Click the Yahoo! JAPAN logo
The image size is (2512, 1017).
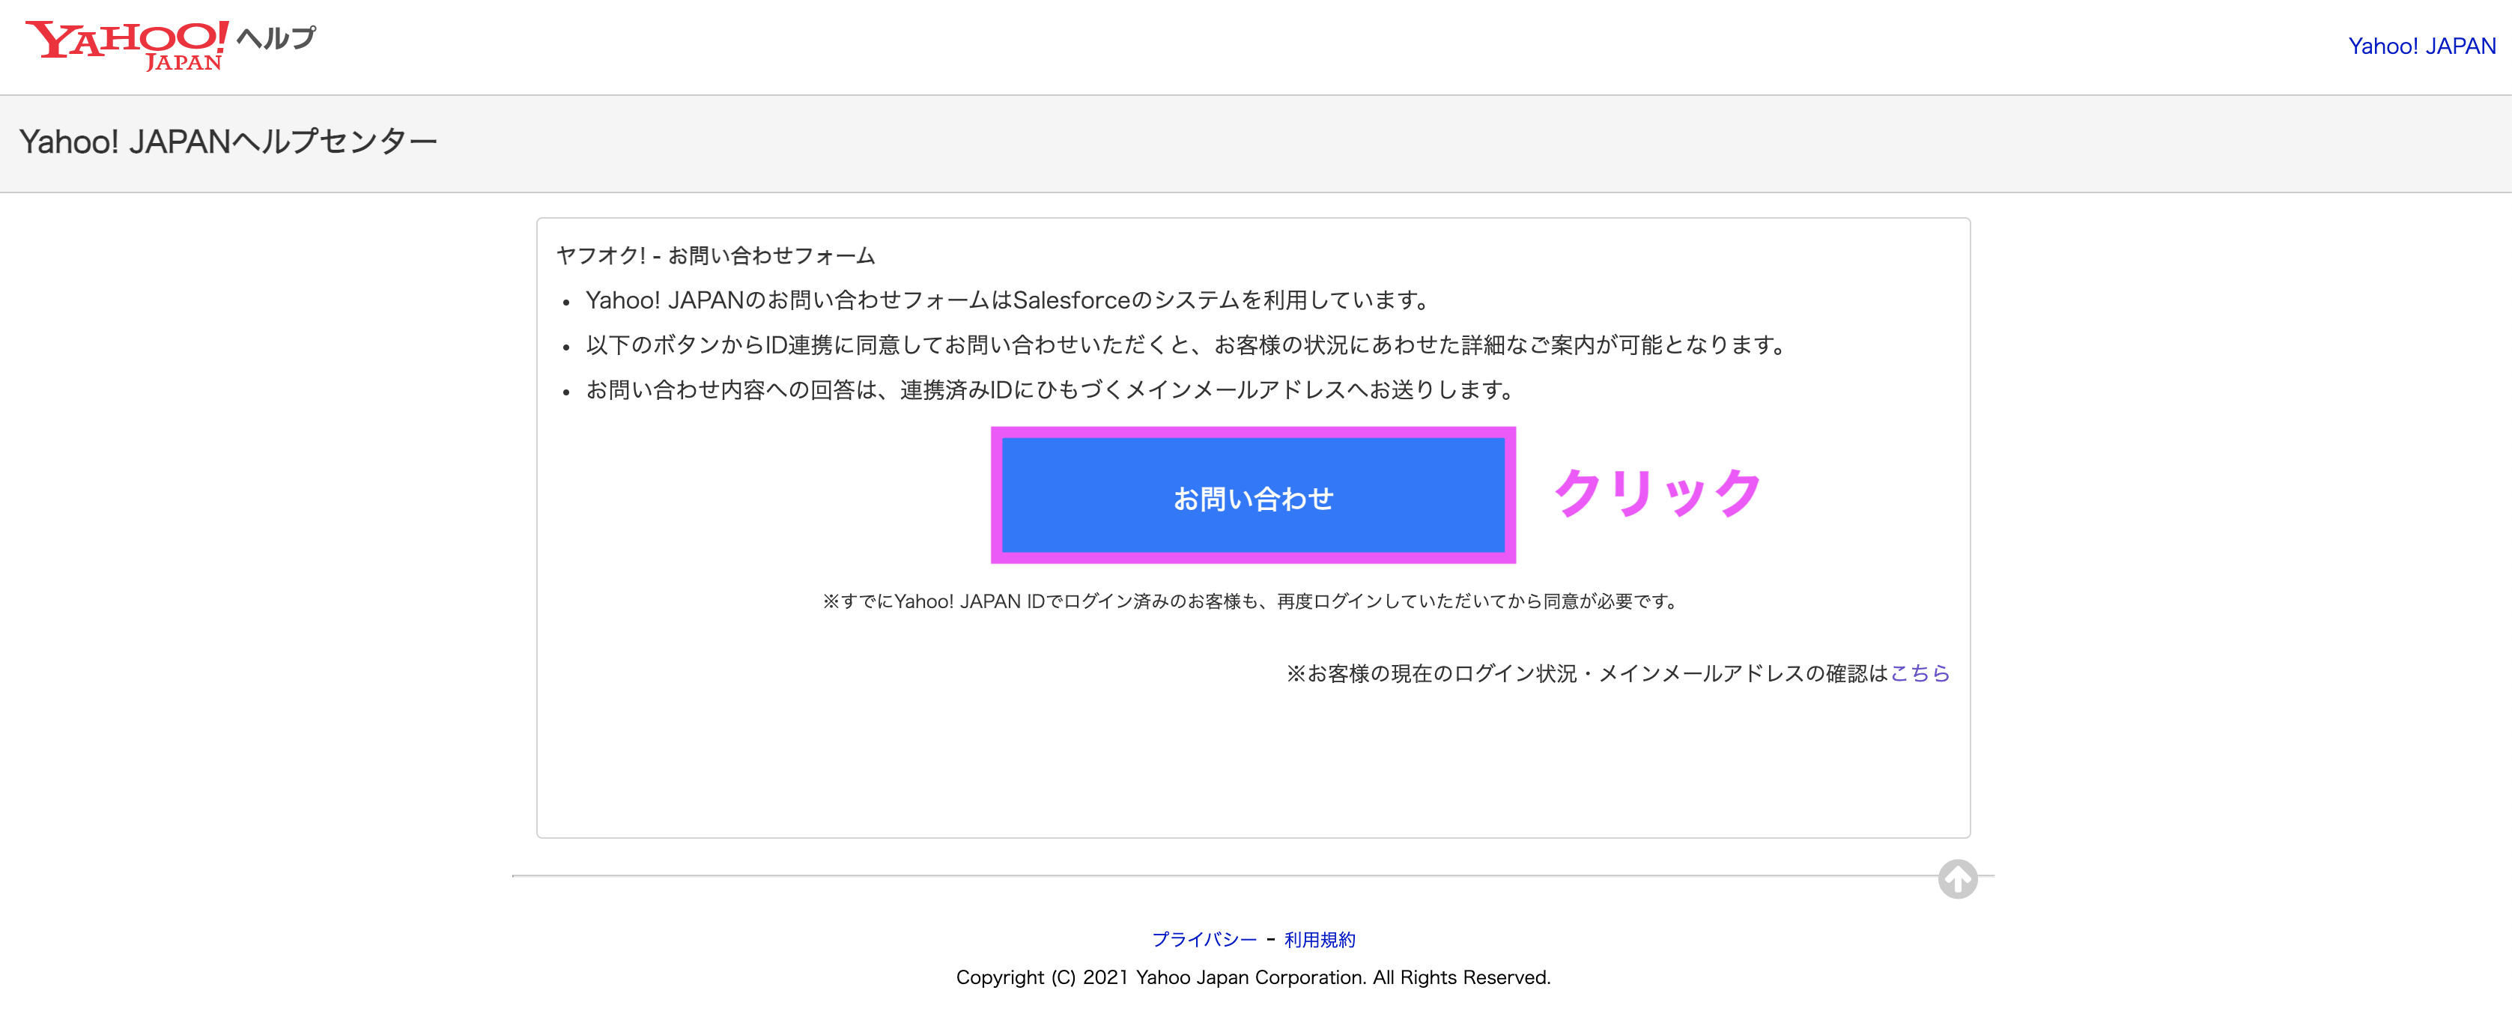[x=127, y=45]
